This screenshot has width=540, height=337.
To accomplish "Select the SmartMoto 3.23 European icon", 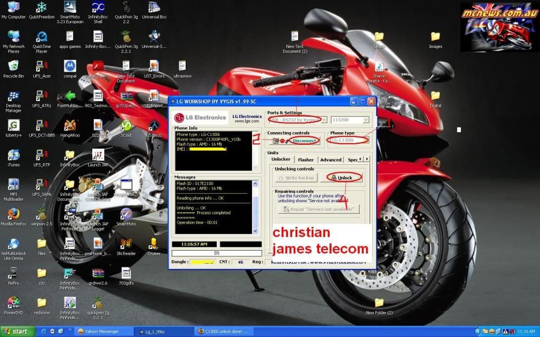I will (x=70, y=13).
